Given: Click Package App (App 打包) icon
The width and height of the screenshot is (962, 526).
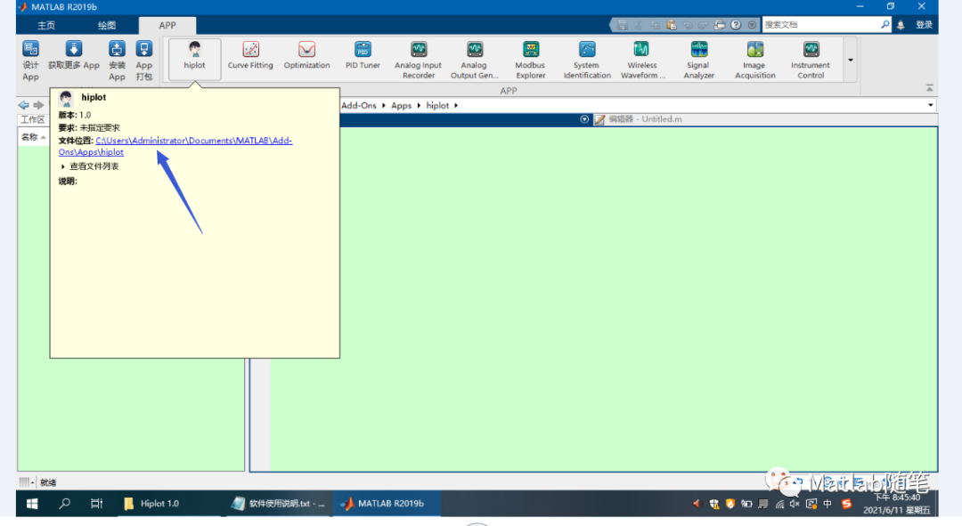Looking at the screenshot, I should 143,61.
